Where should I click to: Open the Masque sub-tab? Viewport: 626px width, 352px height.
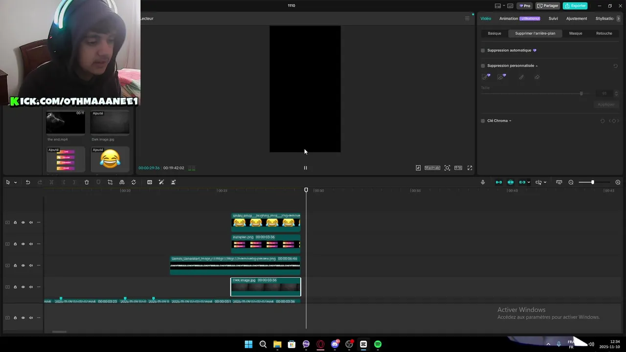(576, 33)
